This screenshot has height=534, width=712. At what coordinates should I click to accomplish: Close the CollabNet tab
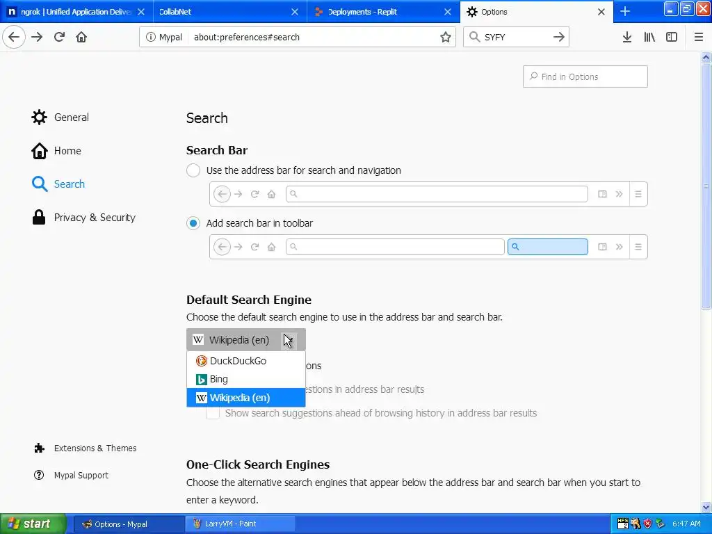[295, 12]
